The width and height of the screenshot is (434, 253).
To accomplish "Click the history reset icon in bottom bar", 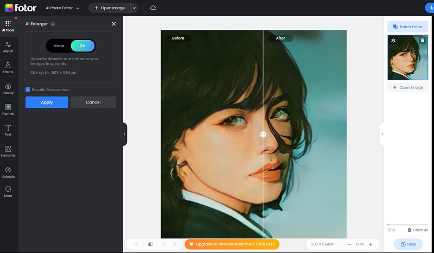I will (x=136, y=244).
